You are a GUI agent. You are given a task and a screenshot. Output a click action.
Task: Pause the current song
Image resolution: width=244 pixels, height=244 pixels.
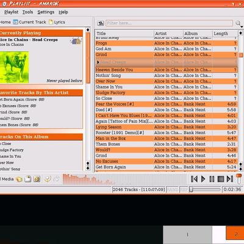[x=212, y=179]
